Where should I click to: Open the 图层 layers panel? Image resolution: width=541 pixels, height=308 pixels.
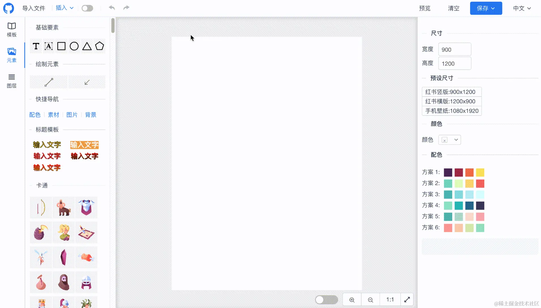[x=12, y=81]
